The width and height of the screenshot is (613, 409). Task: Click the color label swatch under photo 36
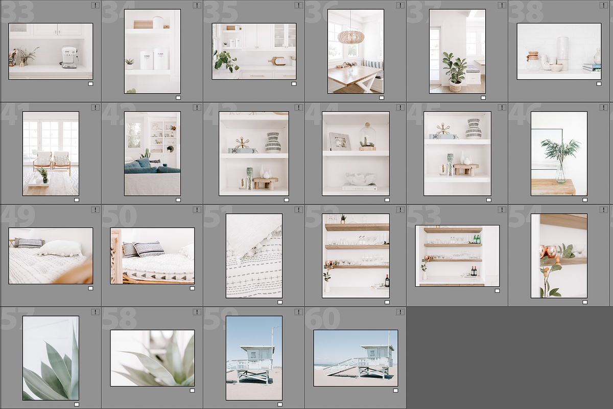pyautogui.click(x=382, y=98)
